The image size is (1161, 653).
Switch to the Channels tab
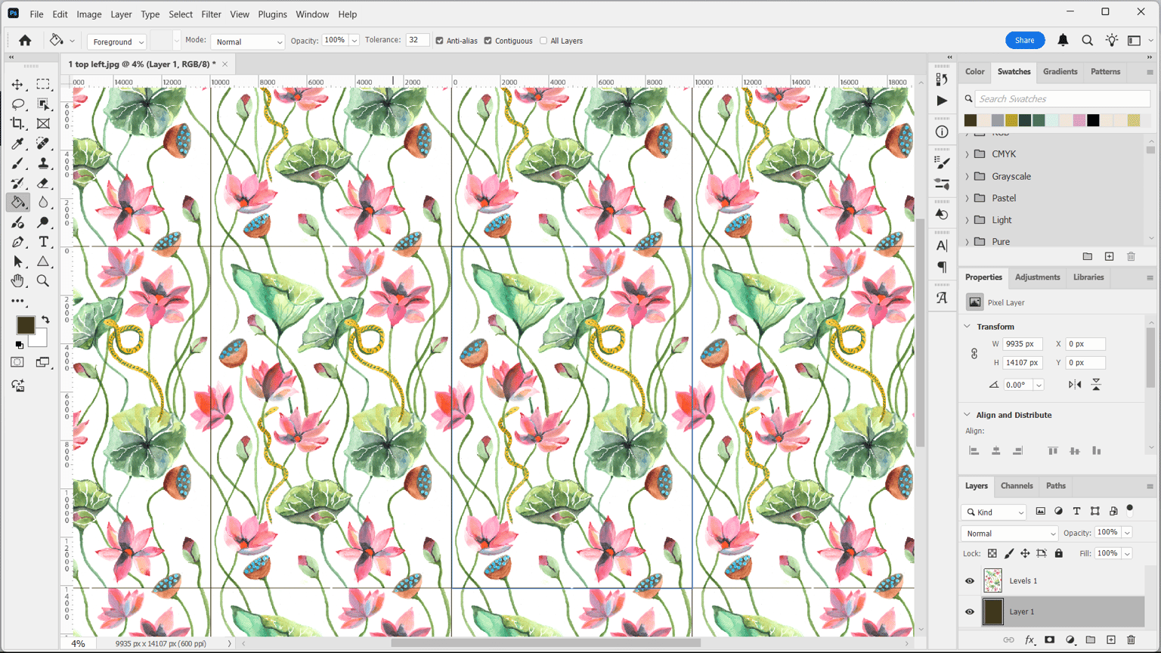[x=1017, y=486]
